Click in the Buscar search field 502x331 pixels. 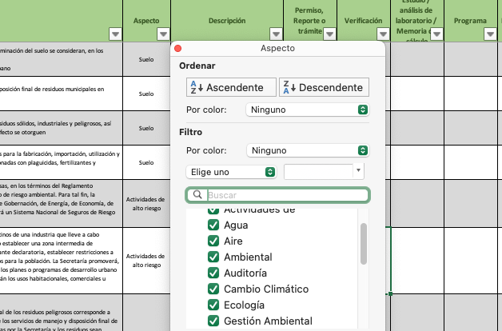(x=284, y=194)
